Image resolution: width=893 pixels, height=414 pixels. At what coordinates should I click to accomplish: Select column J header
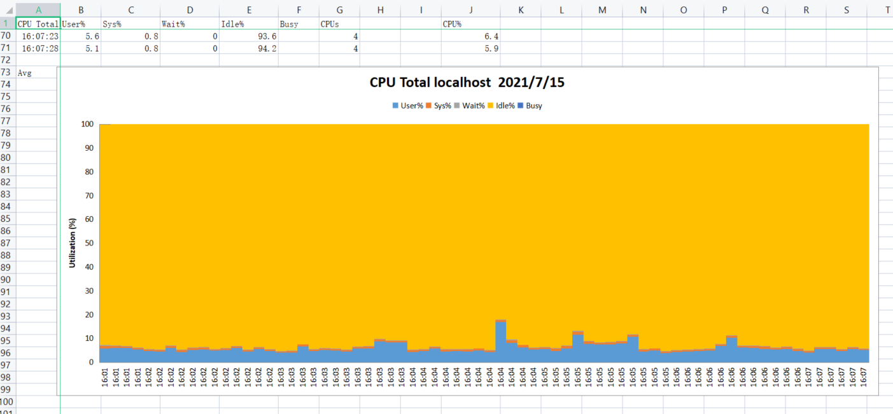470,10
